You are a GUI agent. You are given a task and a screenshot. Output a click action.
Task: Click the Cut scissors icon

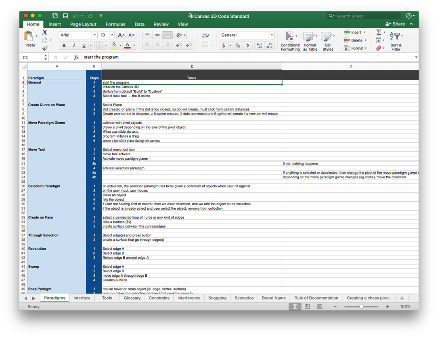(45, 33)
